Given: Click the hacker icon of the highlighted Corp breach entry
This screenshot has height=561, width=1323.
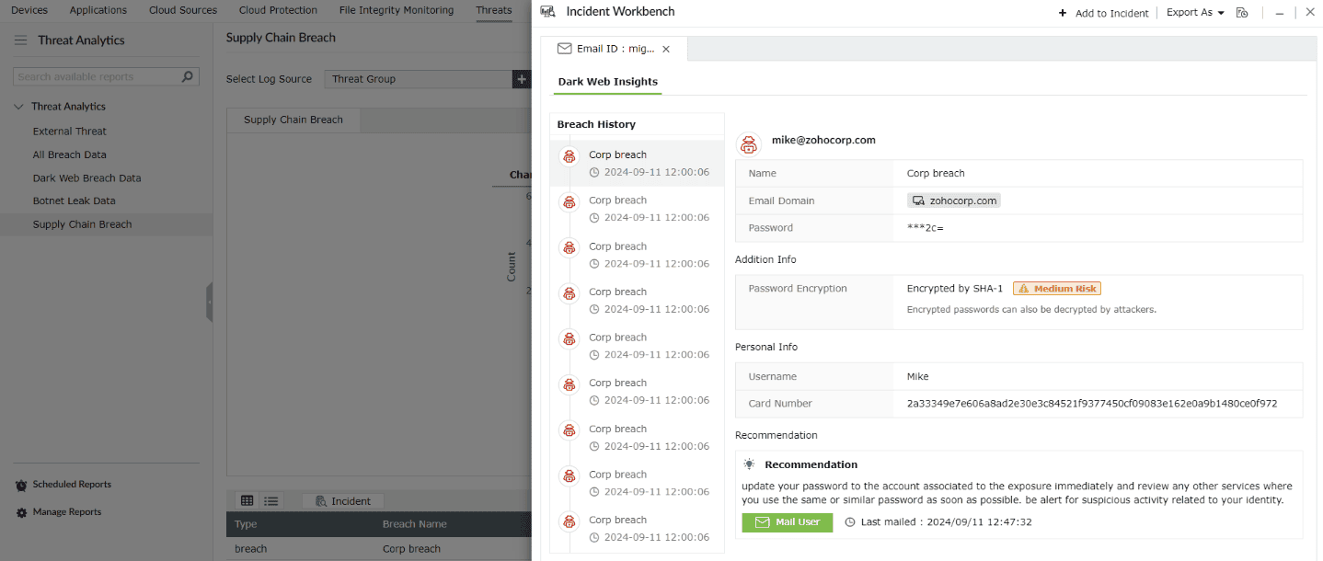Looking at the screenshot, I should tap(569, 156).
